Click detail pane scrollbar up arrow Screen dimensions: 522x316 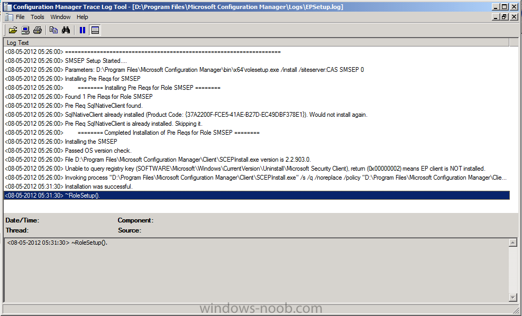[513, 243]
